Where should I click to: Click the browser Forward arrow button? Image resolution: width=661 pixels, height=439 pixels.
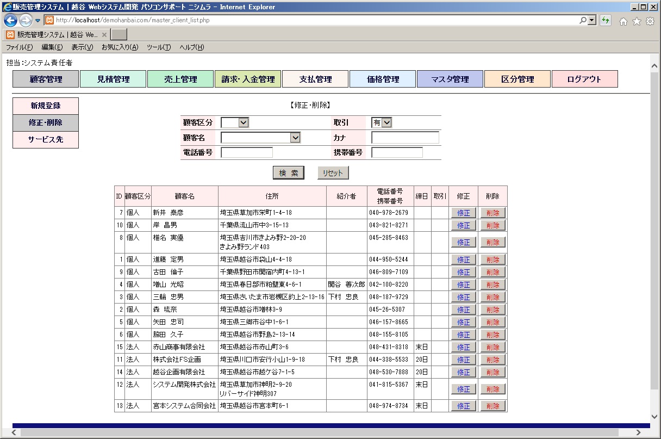(x=25, y=21)
